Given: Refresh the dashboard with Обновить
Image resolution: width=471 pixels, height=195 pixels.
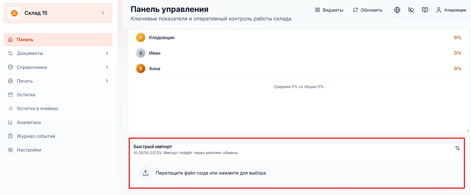Looking at the screenshot, I should tap(368, 10).
